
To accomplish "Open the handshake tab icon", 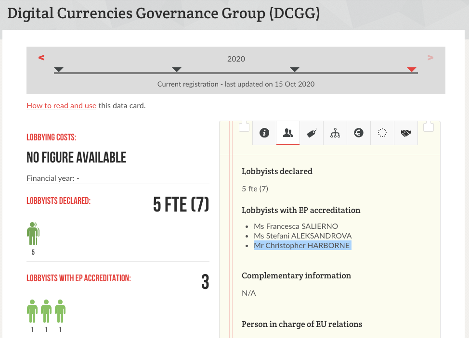I will (x=406, y=133).
